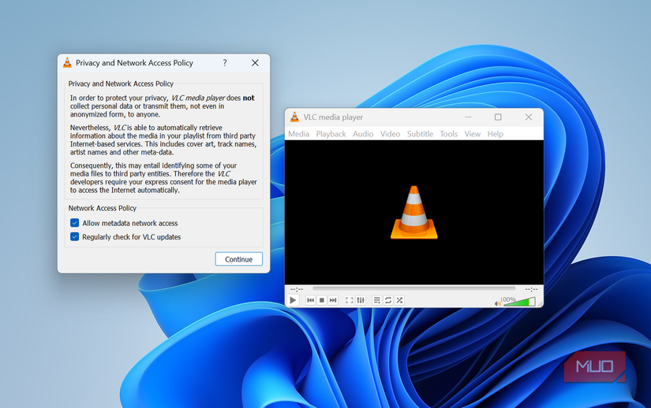Show the playlist via toggle icon

tap(377, 300)
